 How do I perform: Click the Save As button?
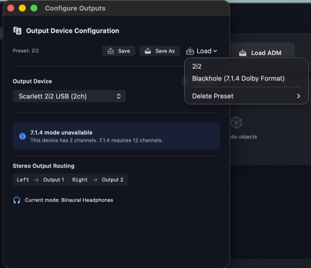click(159, 50)
